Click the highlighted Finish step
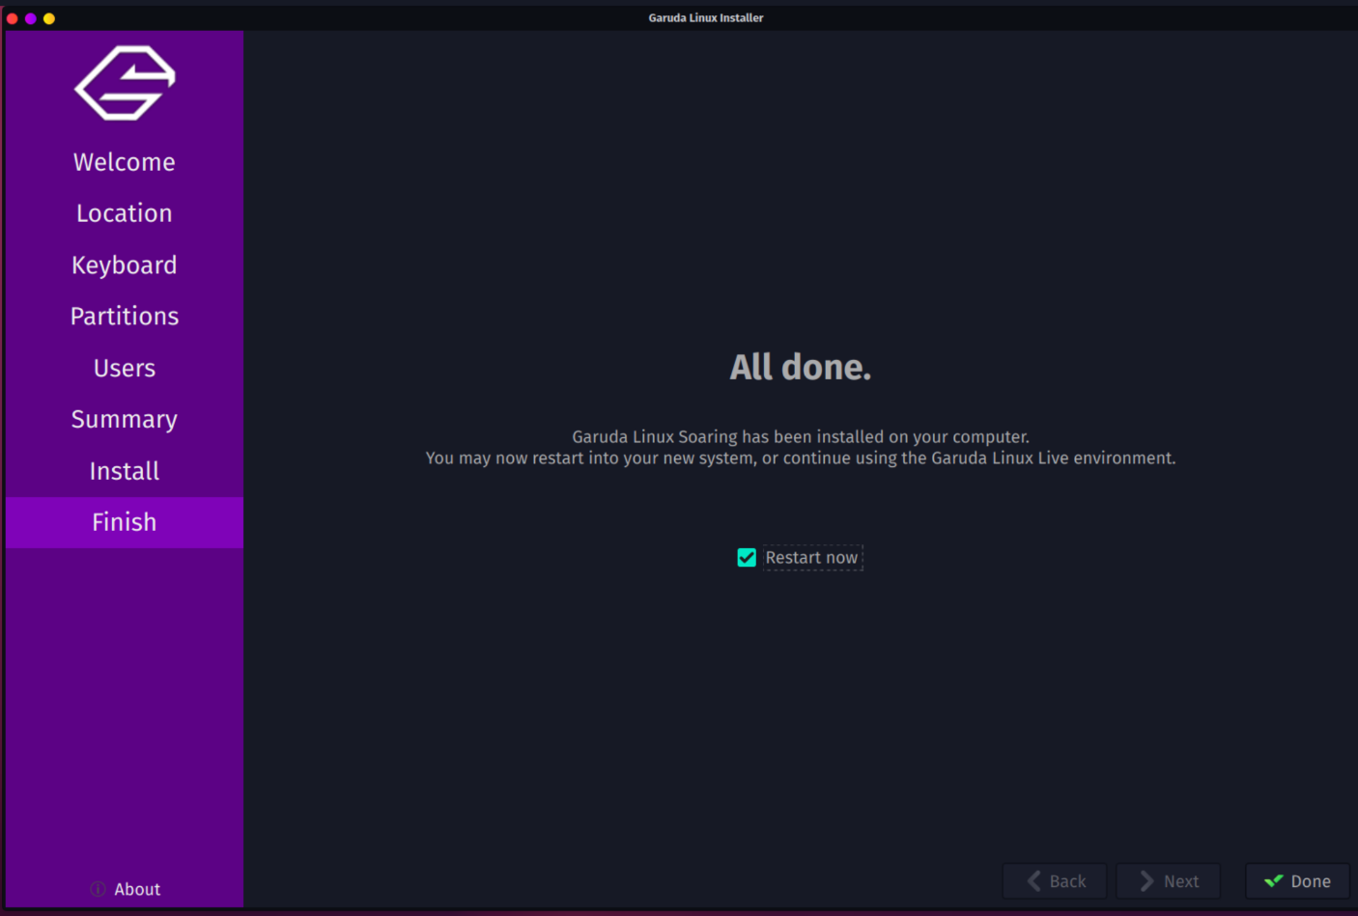Image resolution: width=1358 pixels, height=916 pixels. 125,522
